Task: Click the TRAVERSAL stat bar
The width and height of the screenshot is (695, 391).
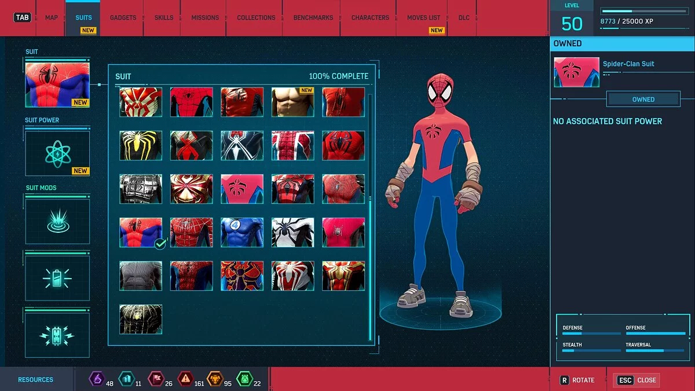Action: [x=654, y=351]
